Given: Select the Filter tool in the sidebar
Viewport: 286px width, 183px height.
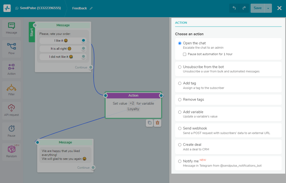Looking at the screenshot, I should [x=11, y=90].
